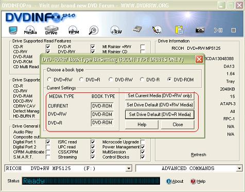Toggle the CD-R read checkbox

(48, 47)
